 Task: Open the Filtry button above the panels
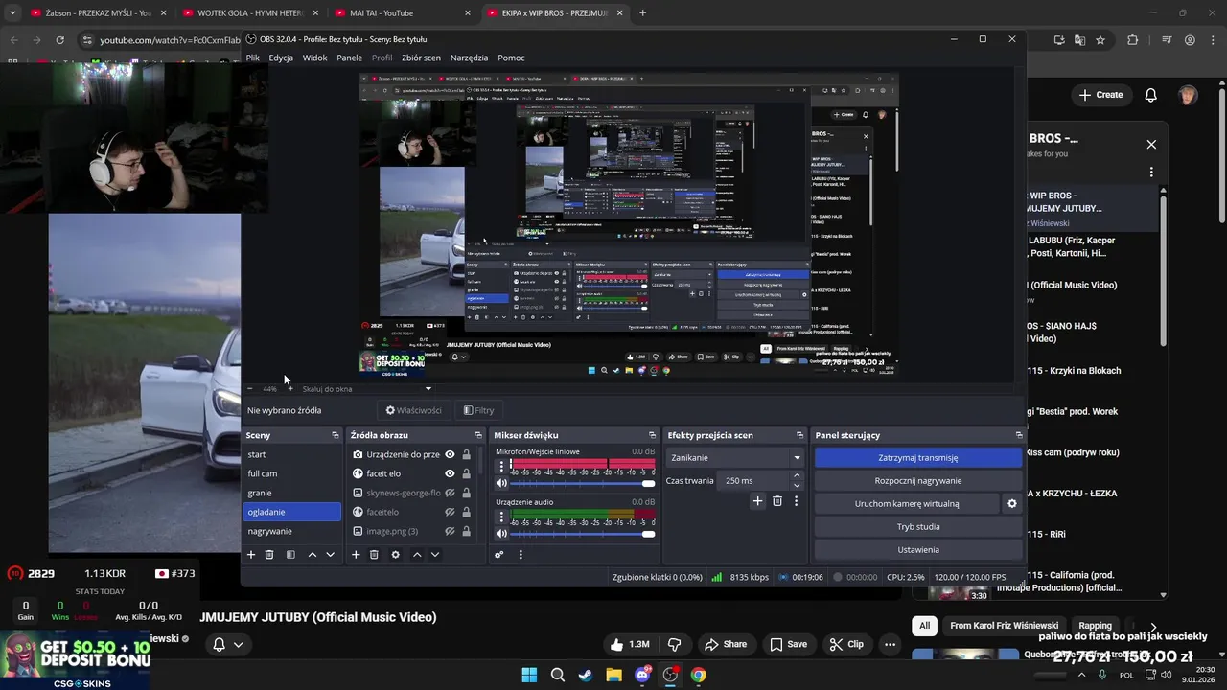[478, 410]
